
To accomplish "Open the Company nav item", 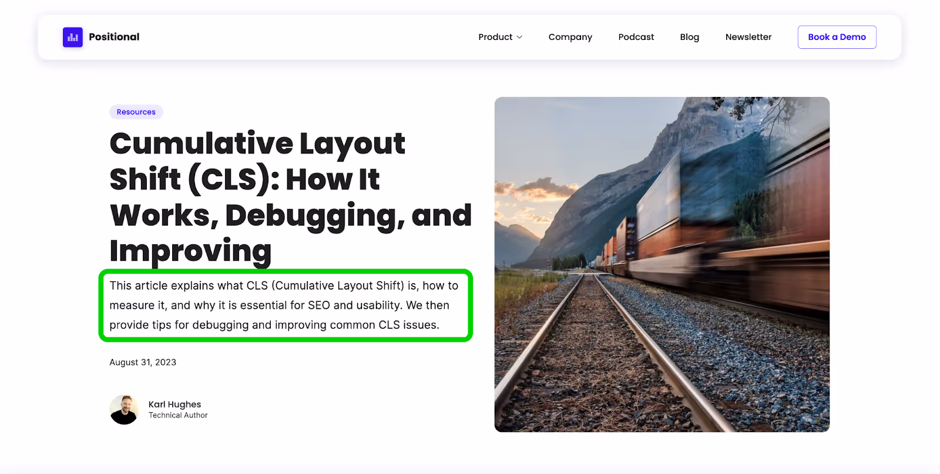I will coord(570,37).
